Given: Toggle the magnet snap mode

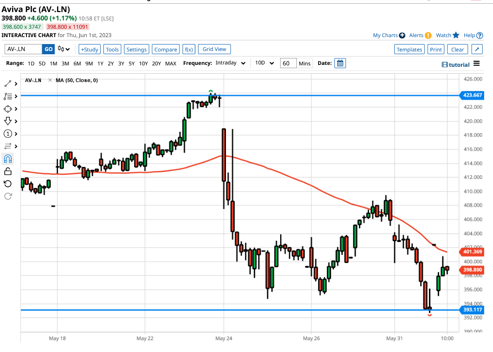Looking at the screenshot, I should click(7, 158).
